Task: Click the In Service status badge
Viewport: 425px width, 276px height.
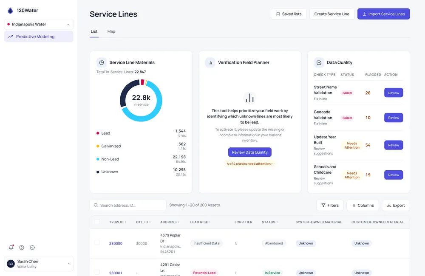Action: pyautogui.click(x=272, y=273)
